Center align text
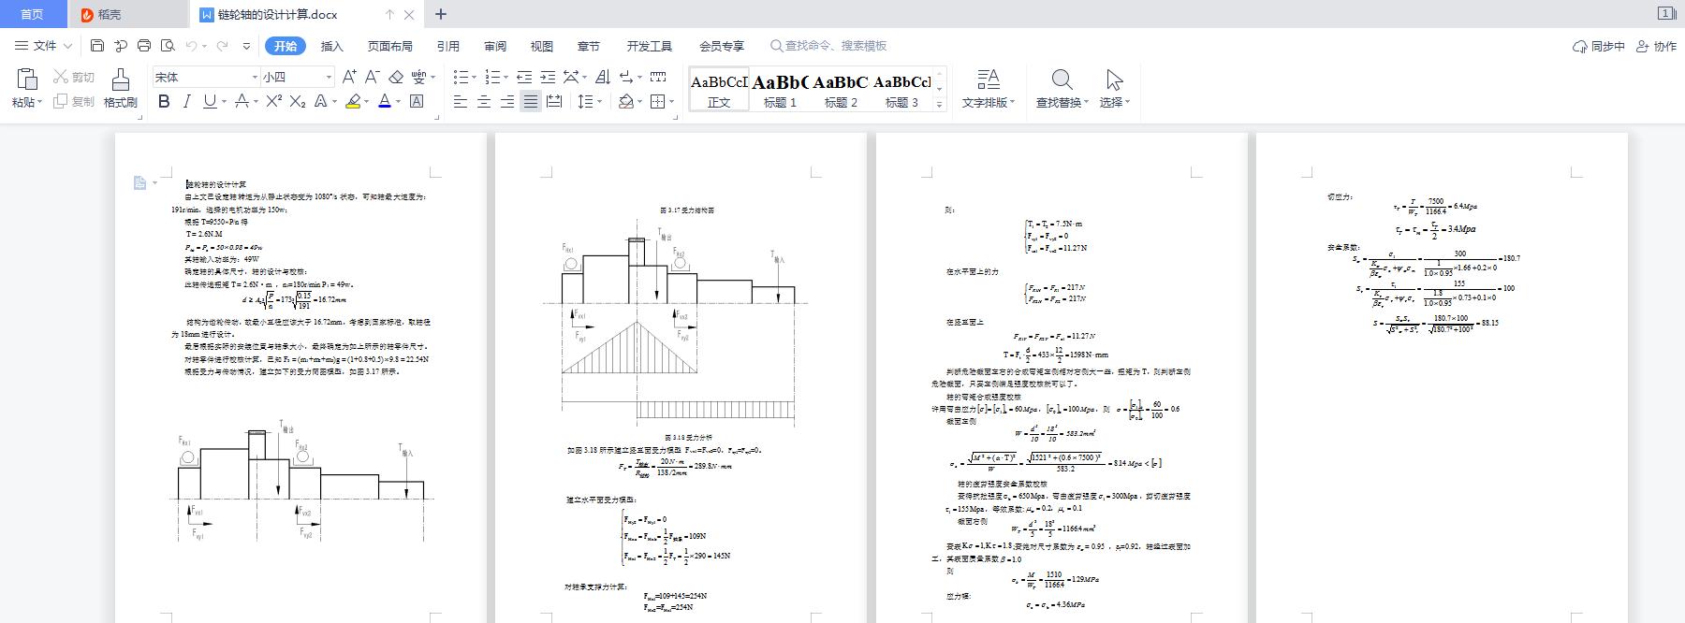Viewport: 1685px width, 623px height. (484, 101)
